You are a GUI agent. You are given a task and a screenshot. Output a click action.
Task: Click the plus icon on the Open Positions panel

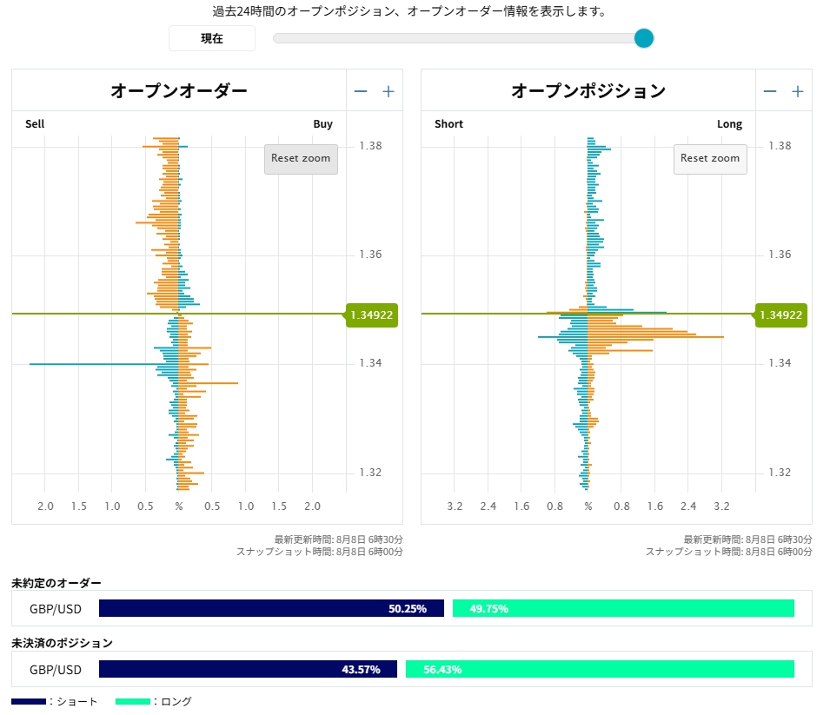coord(798,91)
